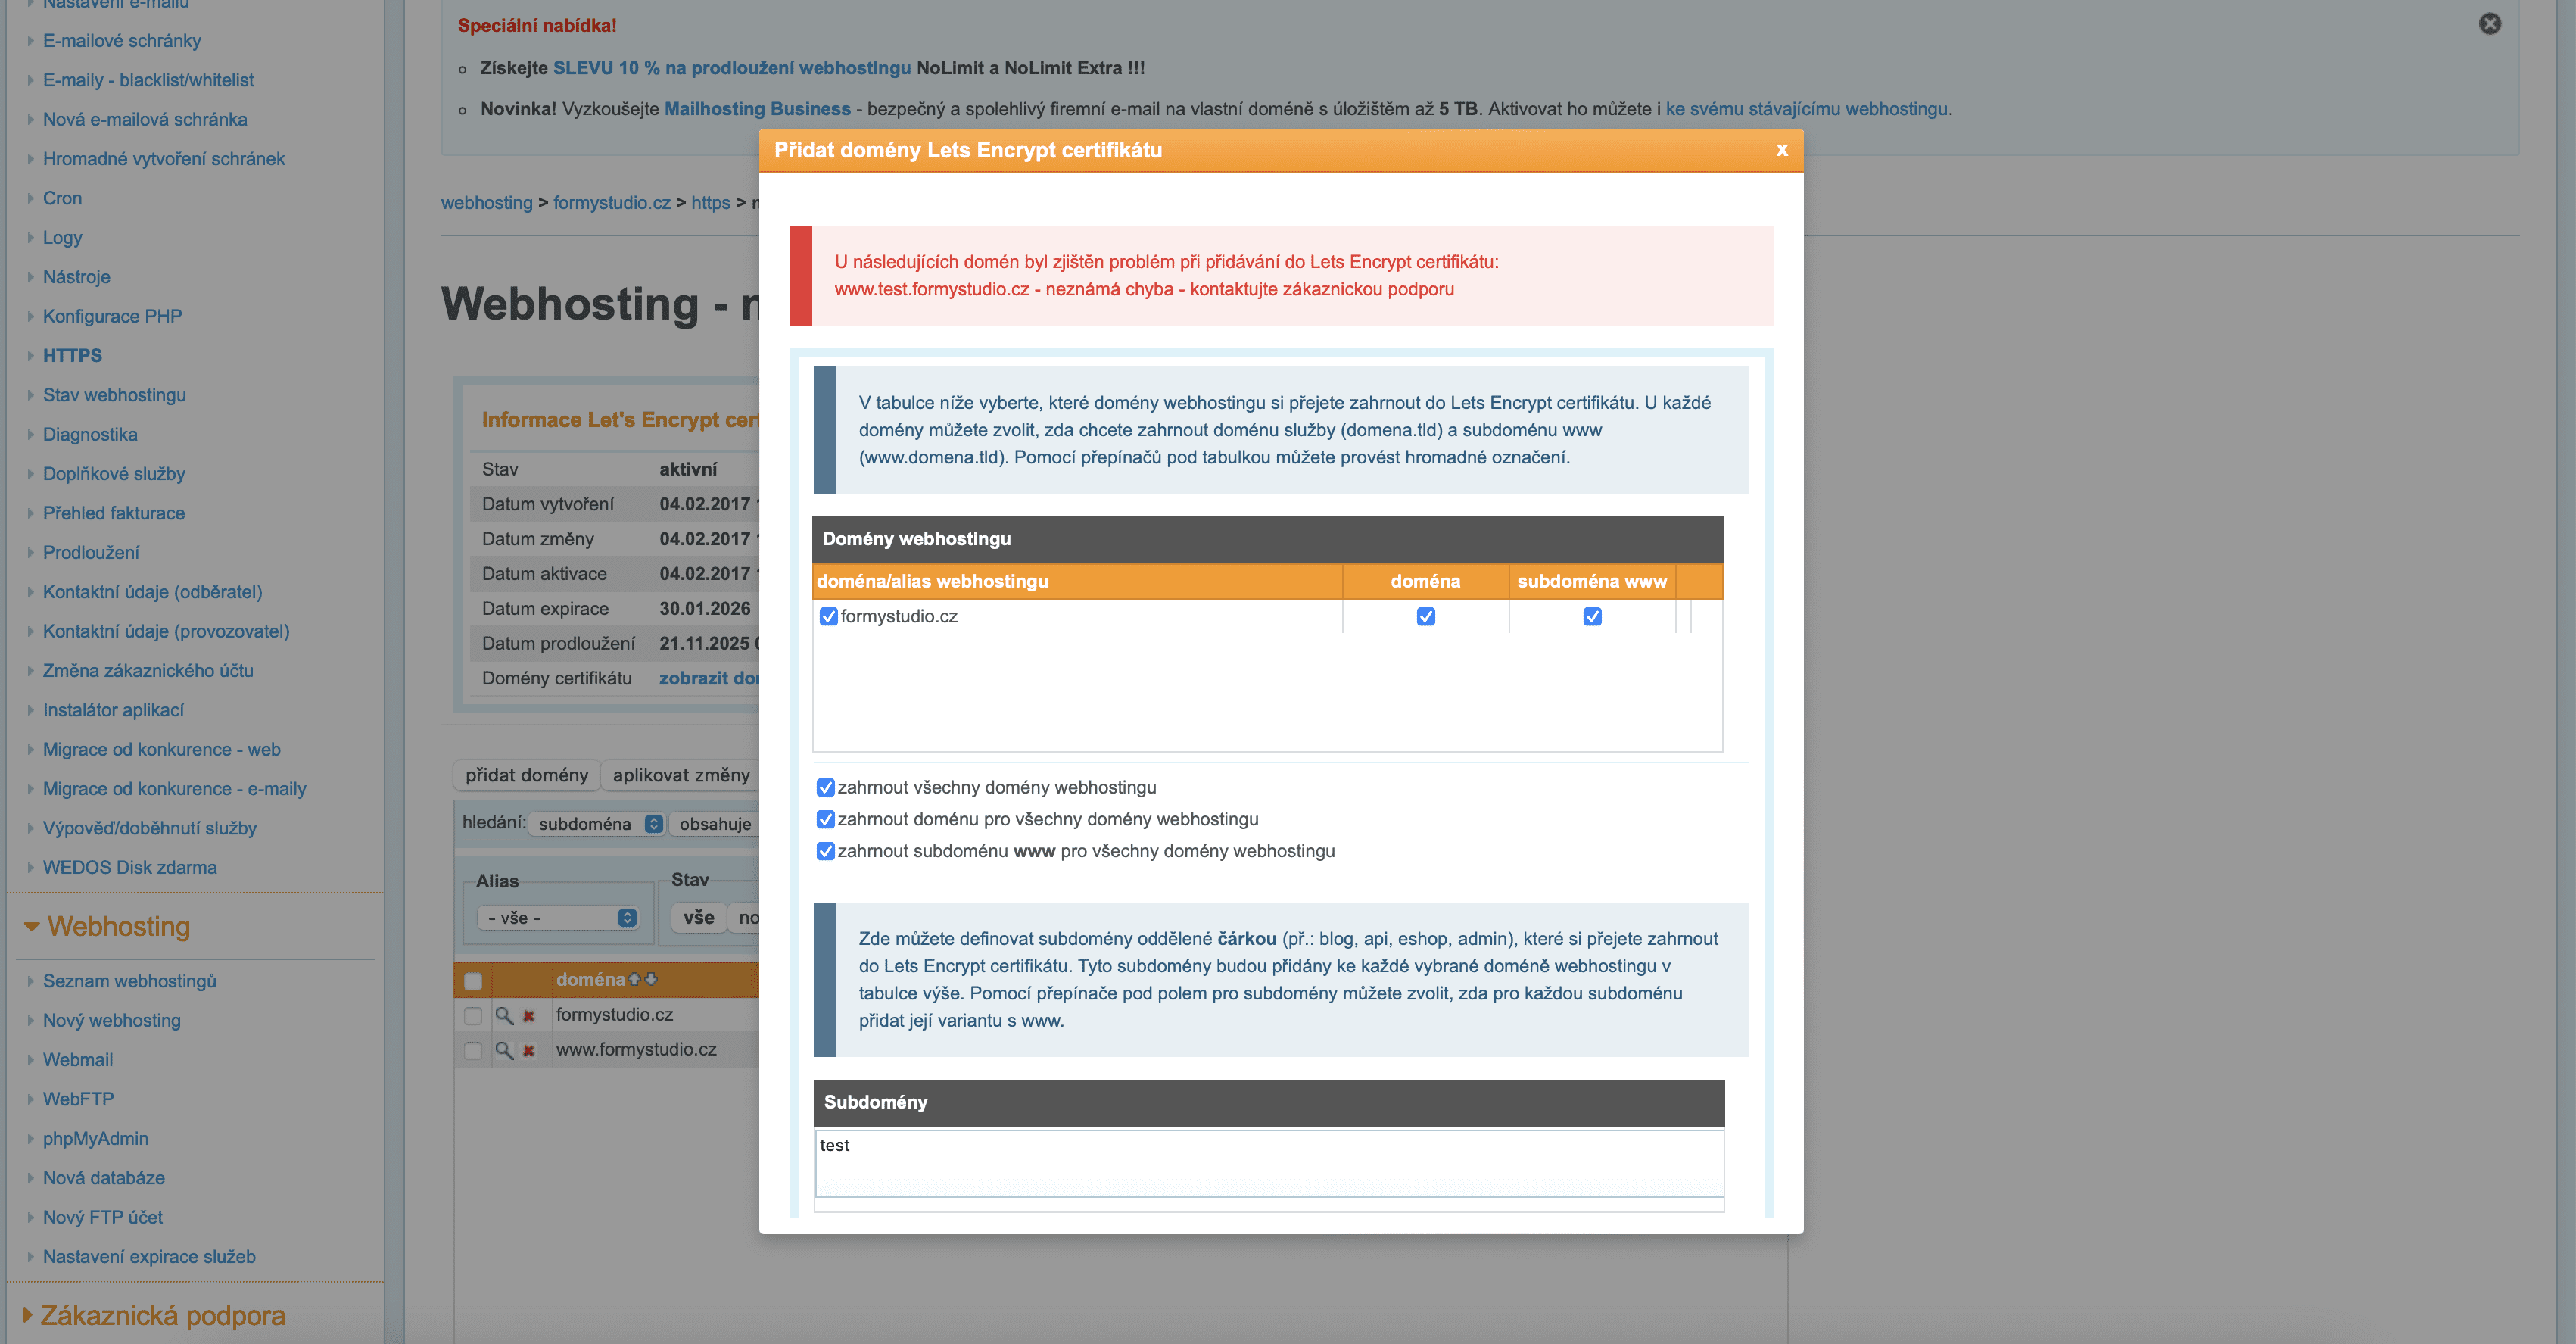This screenshot has height=1344, width=2576.
Task: Click red delete icon for formystudio.cz row
Action: pos(529,1015)
